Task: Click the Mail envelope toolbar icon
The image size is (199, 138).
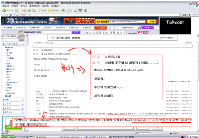Action: (69, 11)
